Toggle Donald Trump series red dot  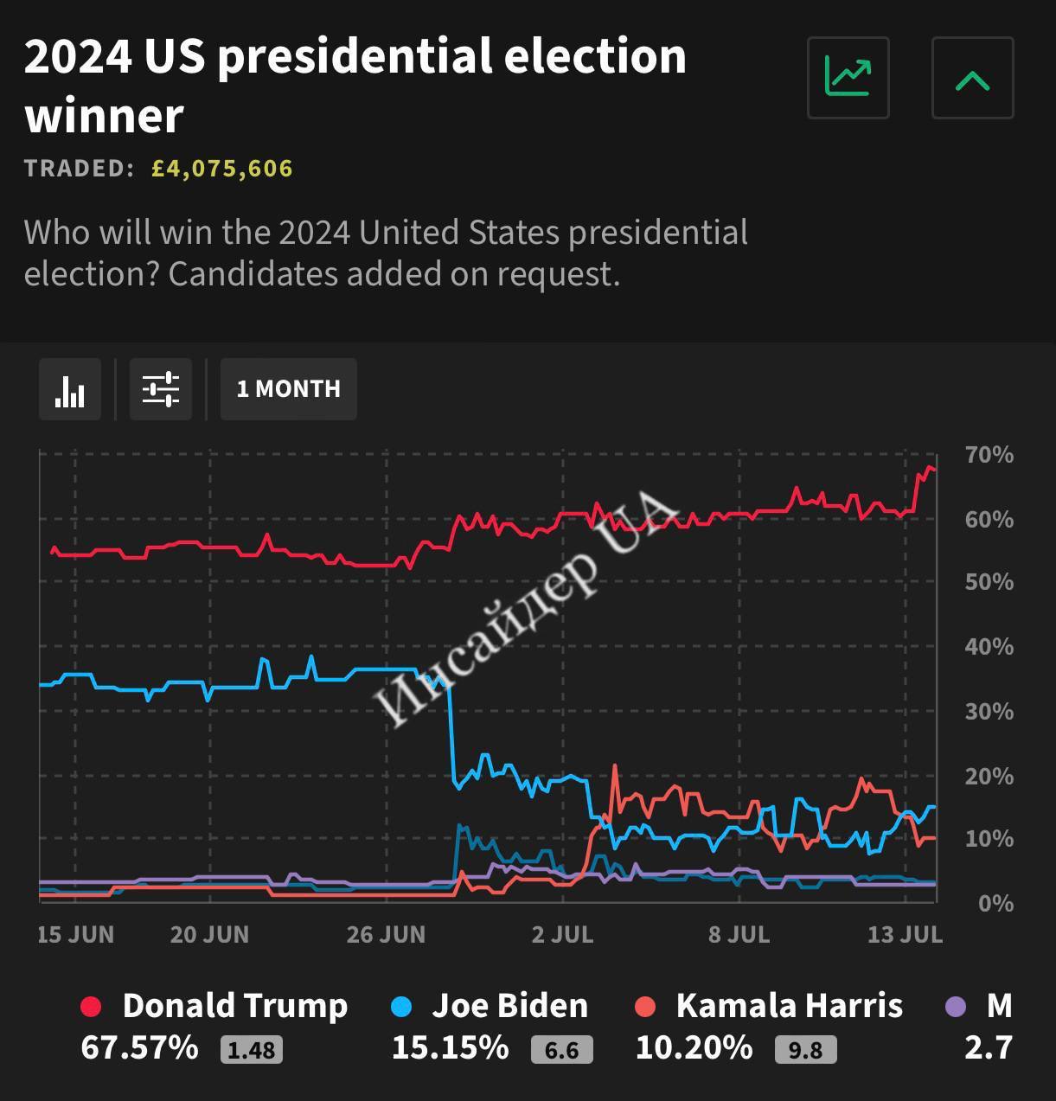pos(91,1007)
